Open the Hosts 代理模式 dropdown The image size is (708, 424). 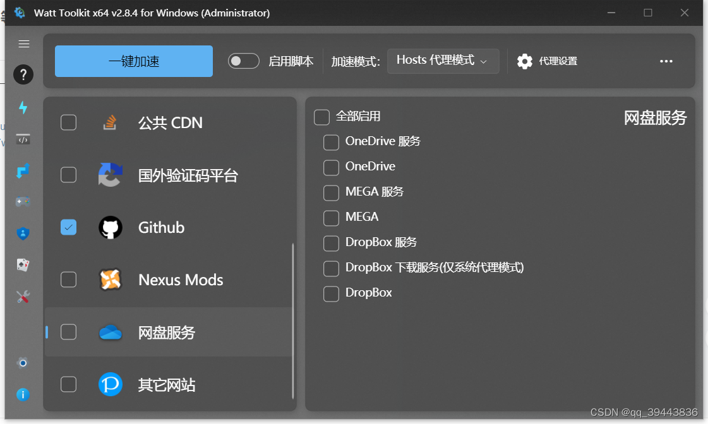tap(443, 61)
